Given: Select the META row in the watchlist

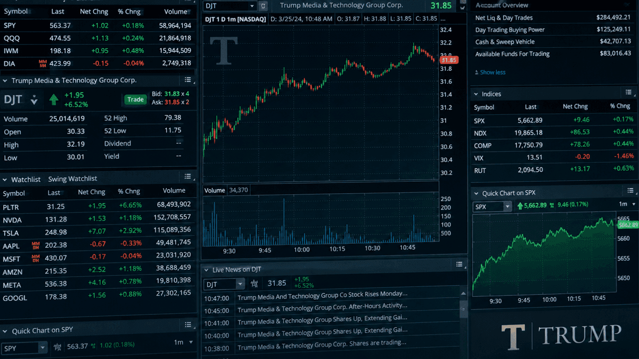Looking at the screenshot, I should [x=98, y=284].
